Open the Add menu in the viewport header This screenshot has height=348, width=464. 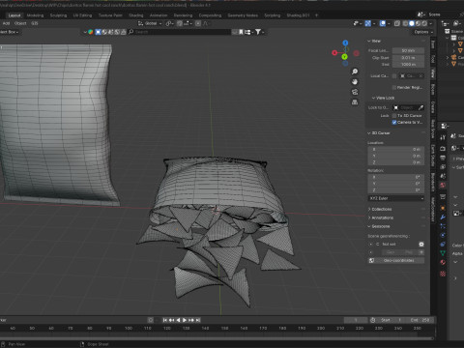(6, 23)
